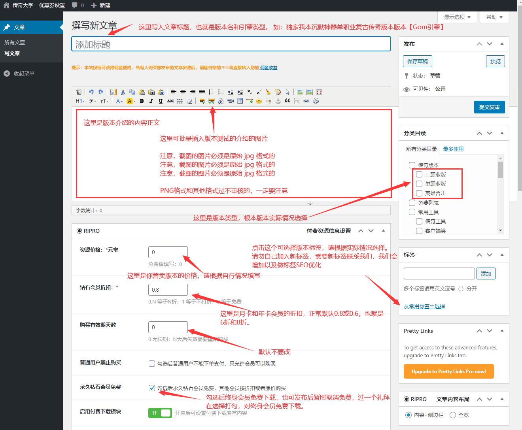This screenshot has width=522, height=430.
Task: Check the 英雄合击 category
Action: [x=419, y=193]
